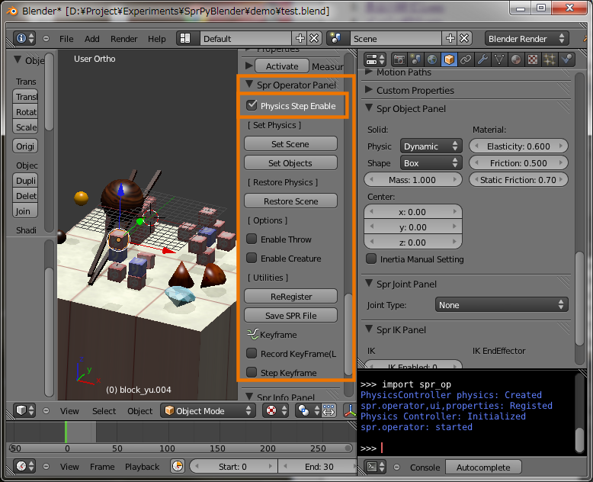The height and width of the screenshot is (482, 593).
Task: Open the Texture checker tab
Action: 533,59
